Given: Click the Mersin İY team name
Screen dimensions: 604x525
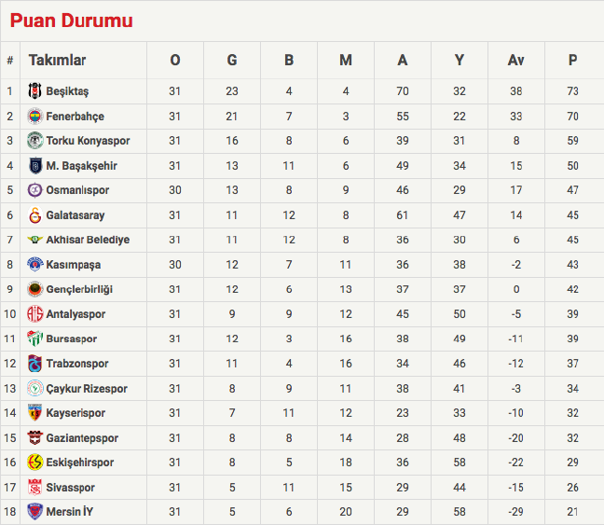Looking at the screenshot, I should point(70,512).
